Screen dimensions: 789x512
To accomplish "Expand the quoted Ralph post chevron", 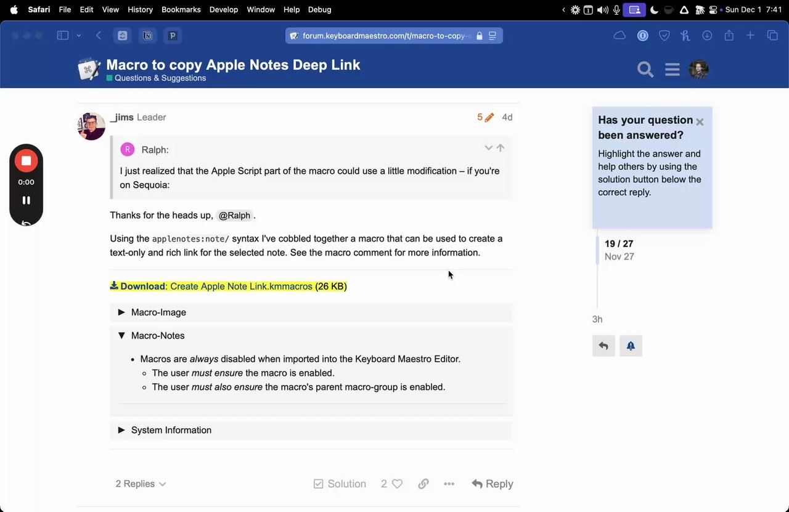I will (488, 148).
